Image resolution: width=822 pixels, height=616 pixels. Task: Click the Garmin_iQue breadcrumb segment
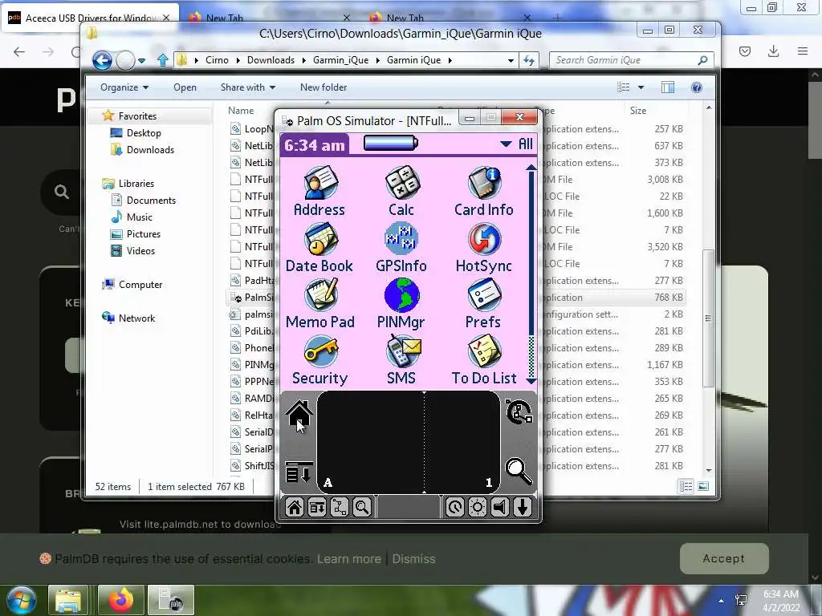point(340,60)
